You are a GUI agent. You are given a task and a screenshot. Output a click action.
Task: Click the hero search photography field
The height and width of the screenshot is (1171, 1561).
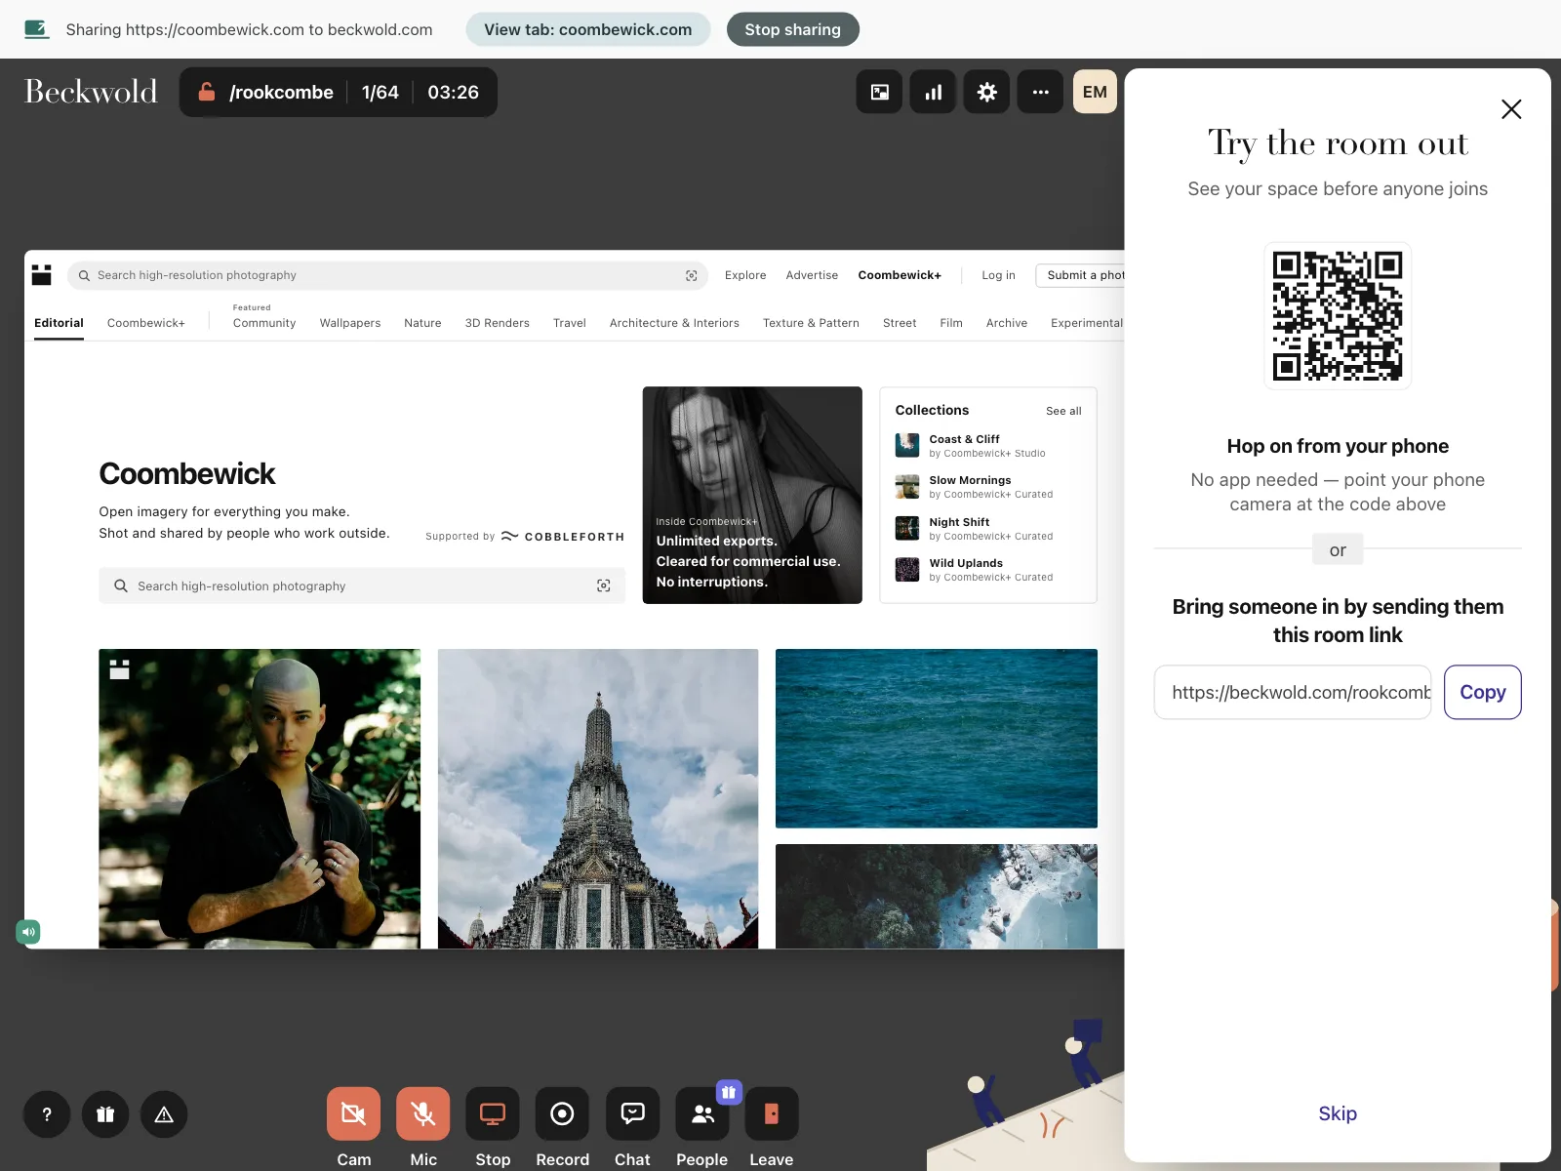(x=362, y=585)
